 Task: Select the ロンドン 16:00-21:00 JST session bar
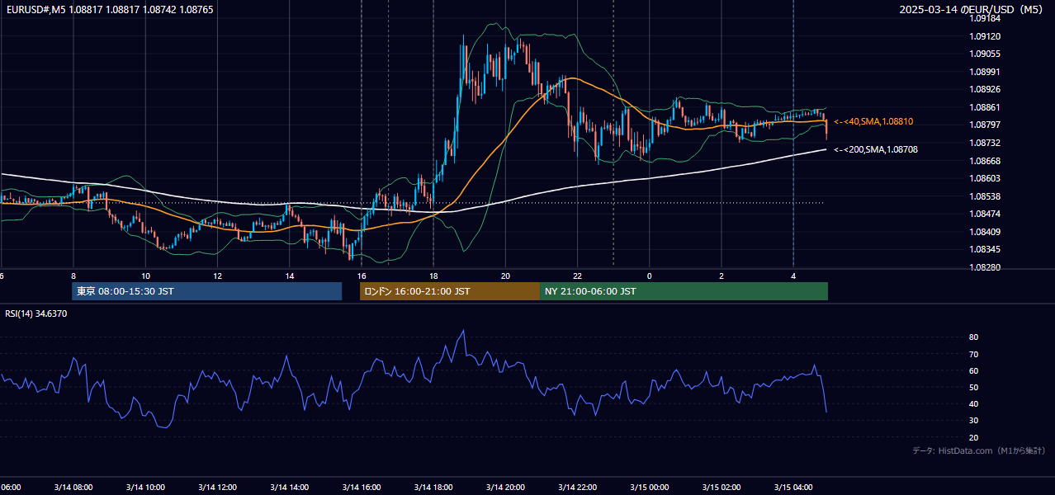pyautogui.click(x=450, y=291)
